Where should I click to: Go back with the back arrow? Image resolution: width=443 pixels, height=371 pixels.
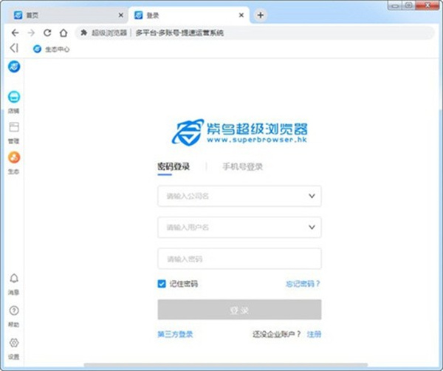[x=15, y=33]
